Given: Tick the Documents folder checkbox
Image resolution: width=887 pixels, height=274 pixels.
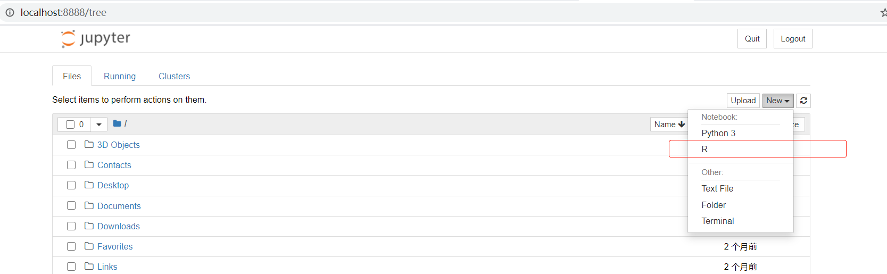Looking at the screenshot, I should (x=71, y=206).
